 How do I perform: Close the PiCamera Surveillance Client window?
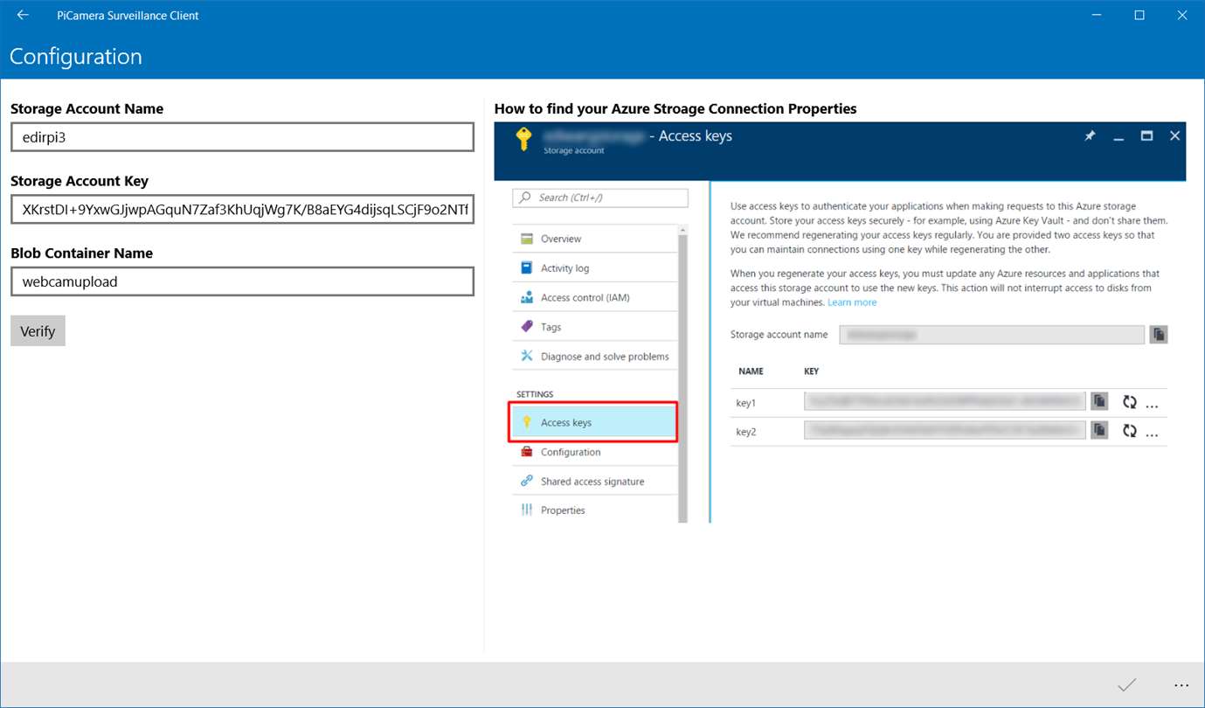[x=1181, y=15]
